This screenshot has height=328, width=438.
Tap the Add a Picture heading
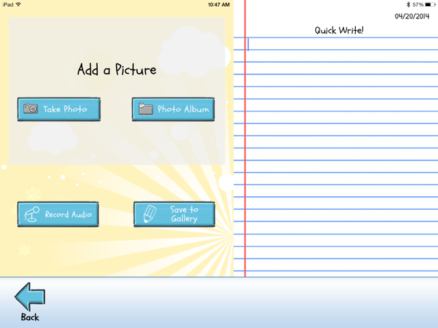pos(116,70)
